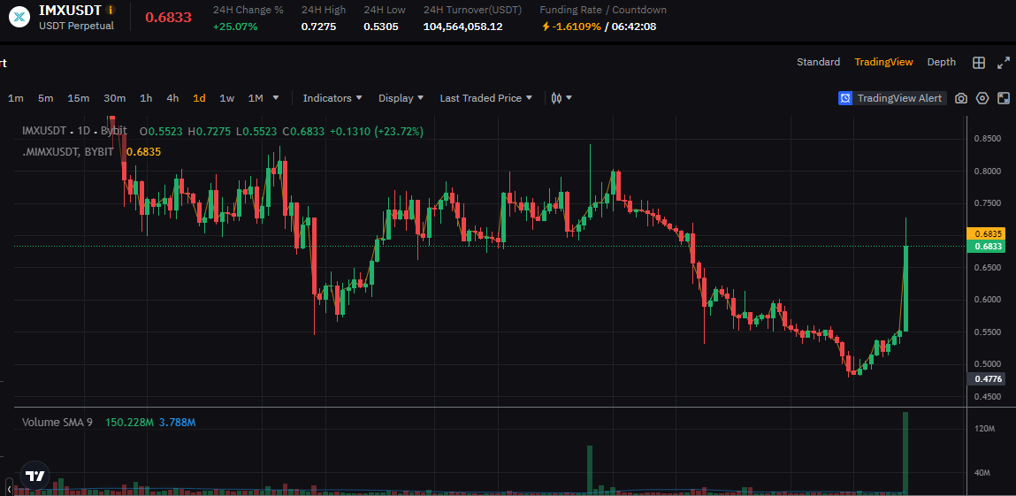Open the Last Traded Price dropdown
1016x496 pixels.
pyautogui.click(x=486, y=98)
